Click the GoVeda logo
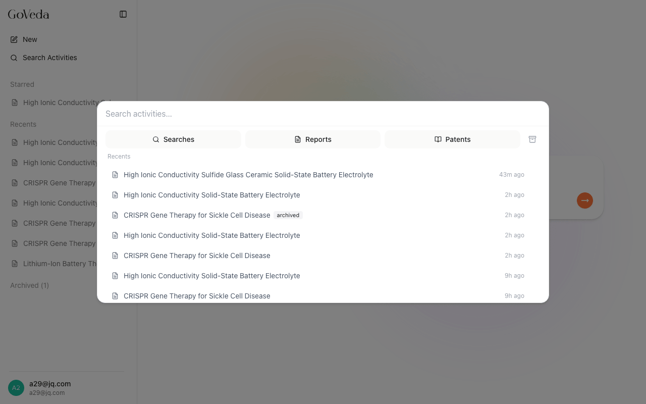 point(28,14)
